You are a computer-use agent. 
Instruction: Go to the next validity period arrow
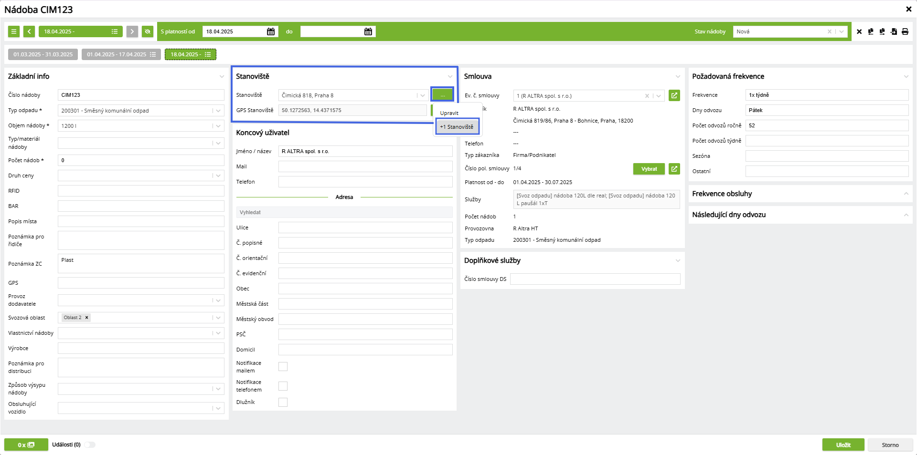tap(132, 31)
